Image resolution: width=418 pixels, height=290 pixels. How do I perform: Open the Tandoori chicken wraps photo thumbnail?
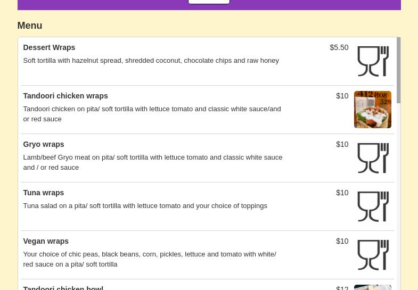coord(372,110)
